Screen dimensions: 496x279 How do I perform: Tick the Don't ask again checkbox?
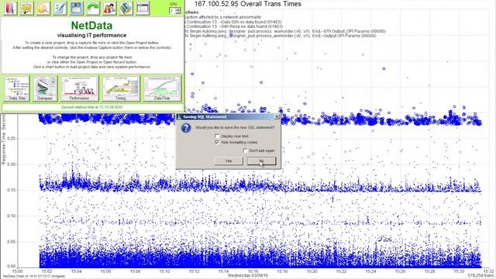(245, 150)
